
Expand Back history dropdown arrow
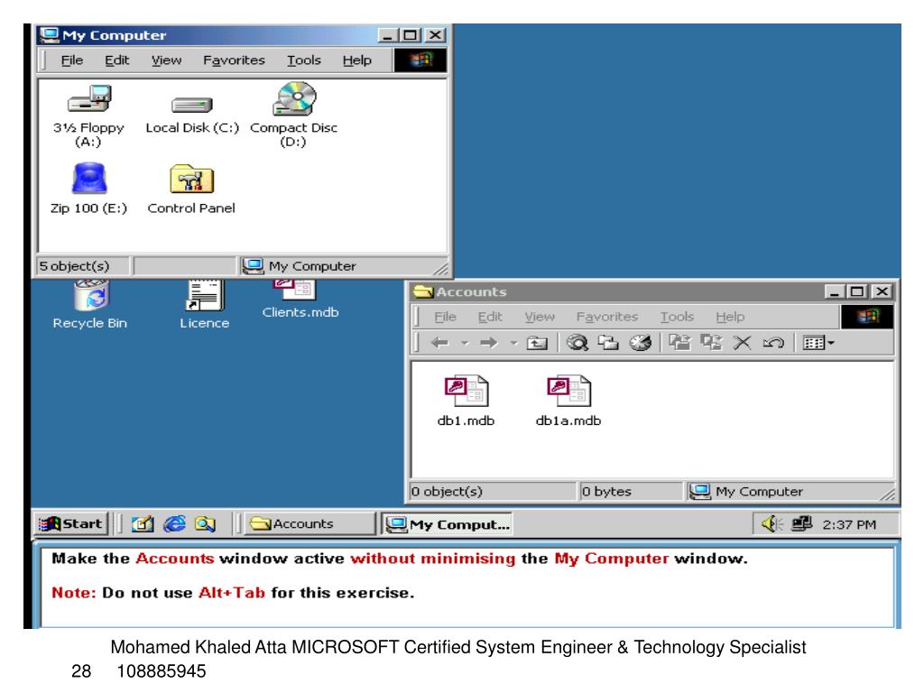(x=465, y=342)
